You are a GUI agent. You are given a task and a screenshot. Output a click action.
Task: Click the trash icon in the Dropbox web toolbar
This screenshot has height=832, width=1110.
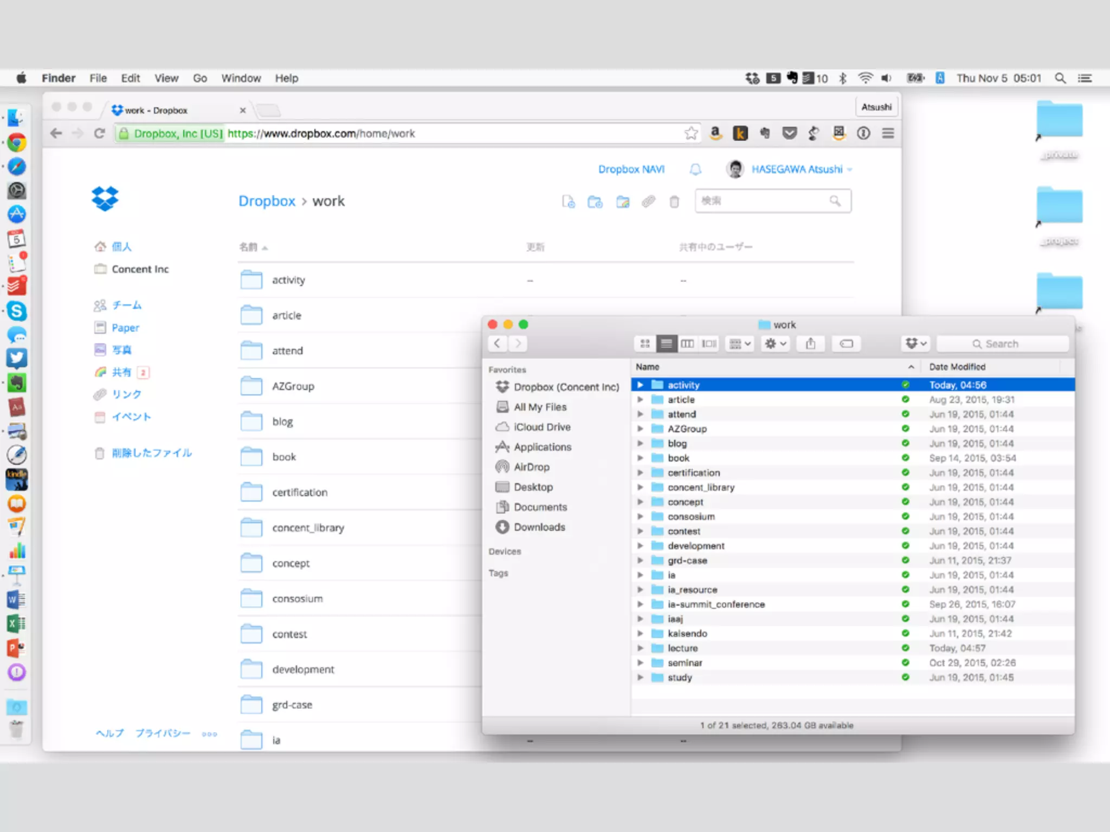(x=674, y=202)
